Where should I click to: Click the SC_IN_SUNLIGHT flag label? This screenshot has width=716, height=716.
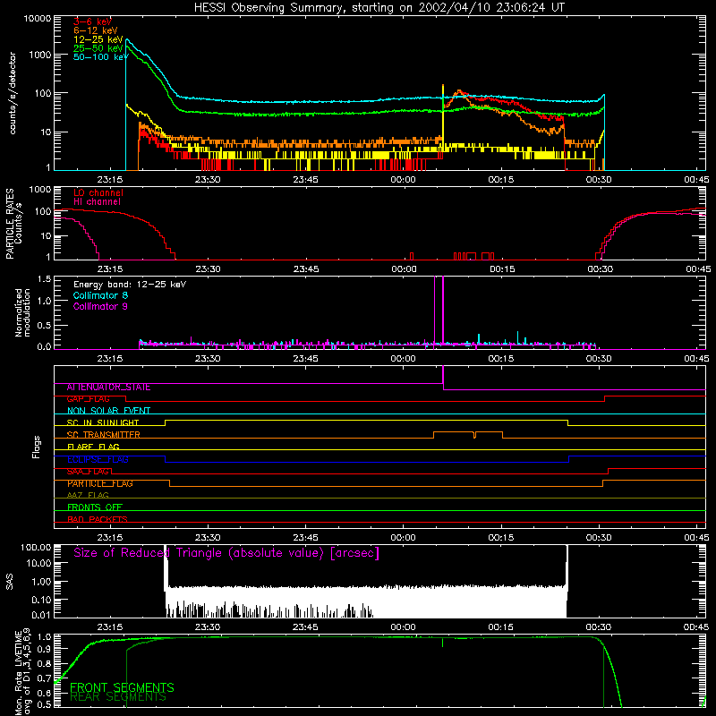click(103, 422)
